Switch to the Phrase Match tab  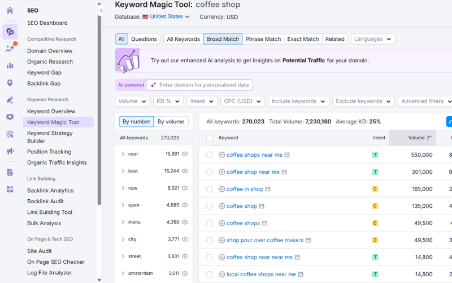(x=263, y=39)
